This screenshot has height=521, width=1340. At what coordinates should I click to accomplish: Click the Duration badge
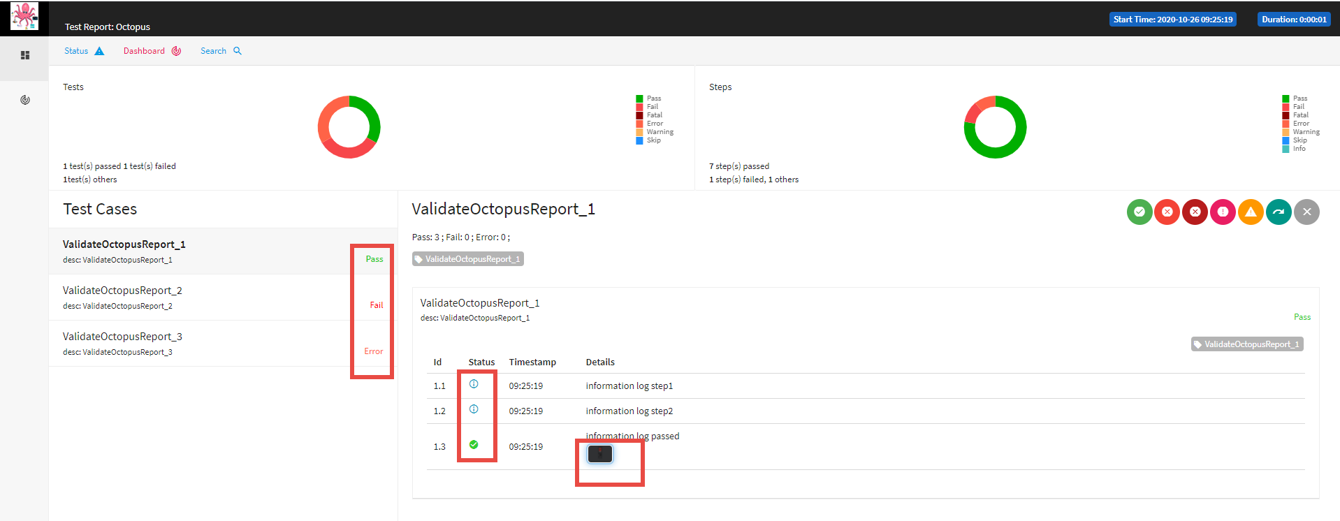1294,20
